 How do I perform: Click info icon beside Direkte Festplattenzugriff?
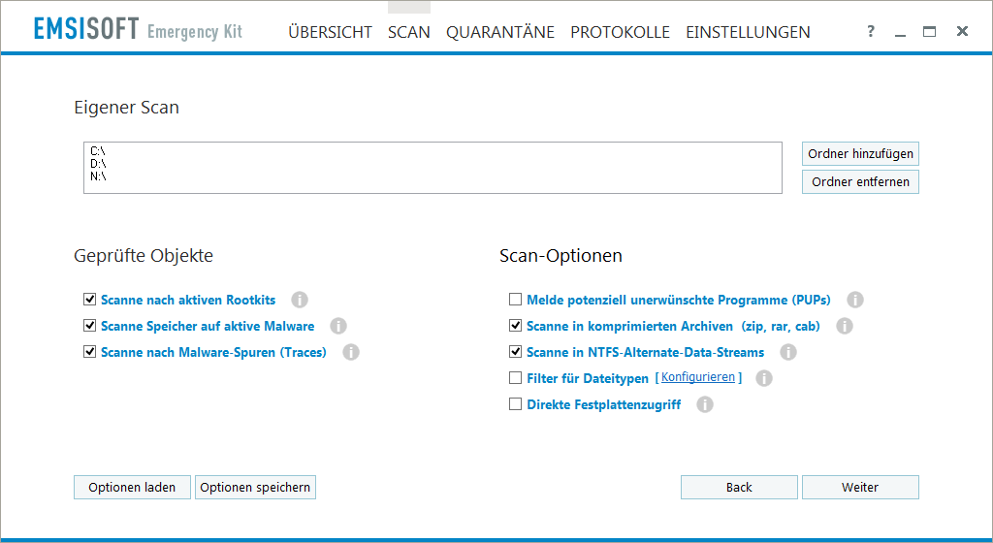coord(705,404)
